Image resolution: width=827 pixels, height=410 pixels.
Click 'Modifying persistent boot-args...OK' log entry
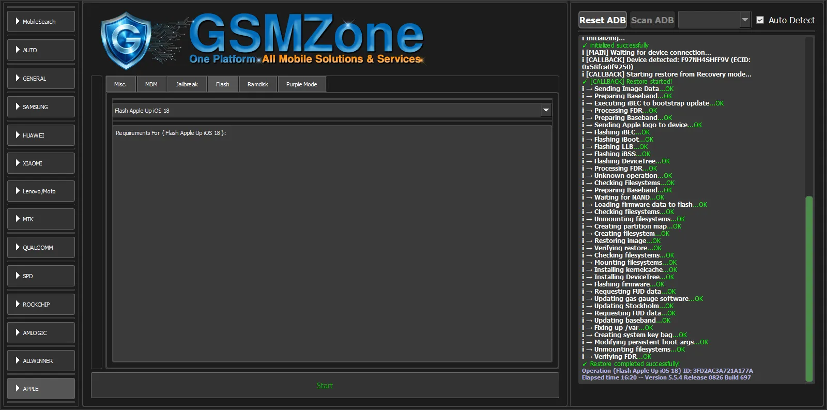[x=645, y=342]
